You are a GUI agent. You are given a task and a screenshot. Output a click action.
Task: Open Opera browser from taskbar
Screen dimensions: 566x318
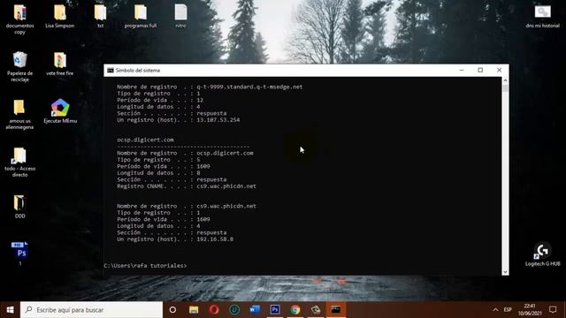(x=214, y=310)
